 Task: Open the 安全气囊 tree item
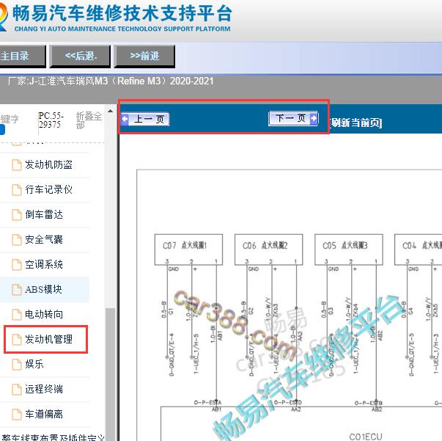pos(44,239)
